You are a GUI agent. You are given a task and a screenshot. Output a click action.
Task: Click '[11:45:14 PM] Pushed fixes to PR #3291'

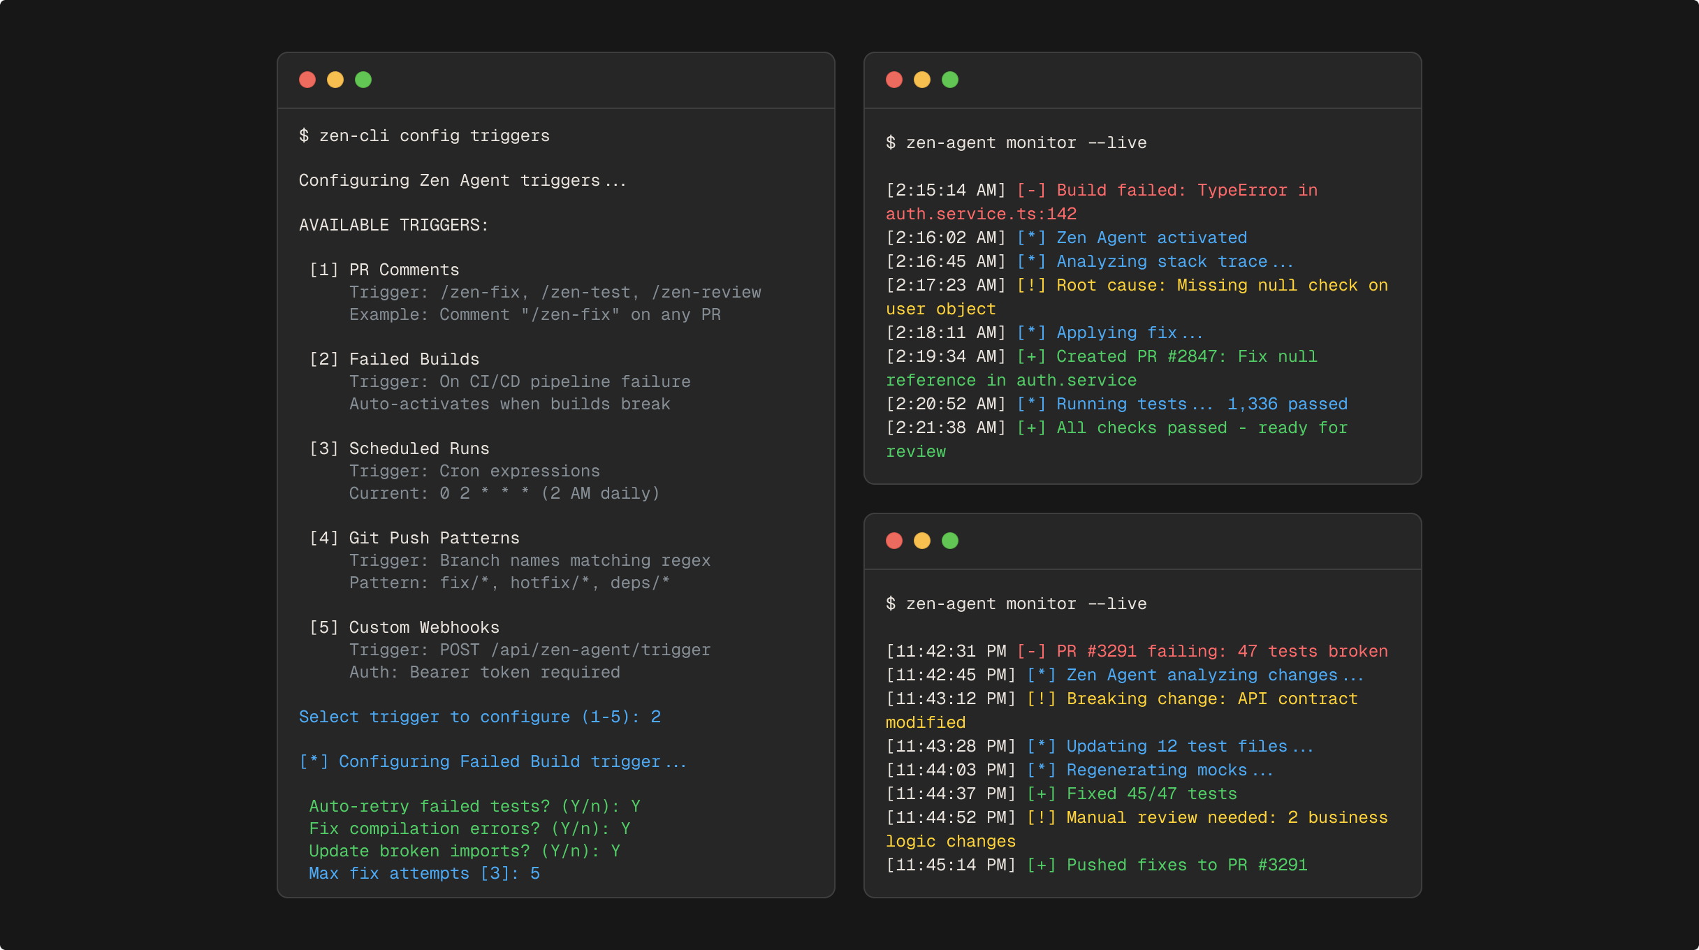coord(1097,865)
